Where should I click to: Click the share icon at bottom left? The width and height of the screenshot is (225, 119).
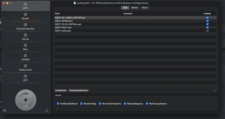[4, 110]
